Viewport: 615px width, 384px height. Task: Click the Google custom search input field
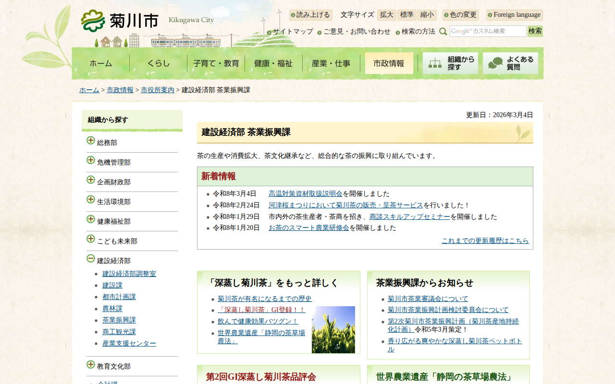coord(488,31)
